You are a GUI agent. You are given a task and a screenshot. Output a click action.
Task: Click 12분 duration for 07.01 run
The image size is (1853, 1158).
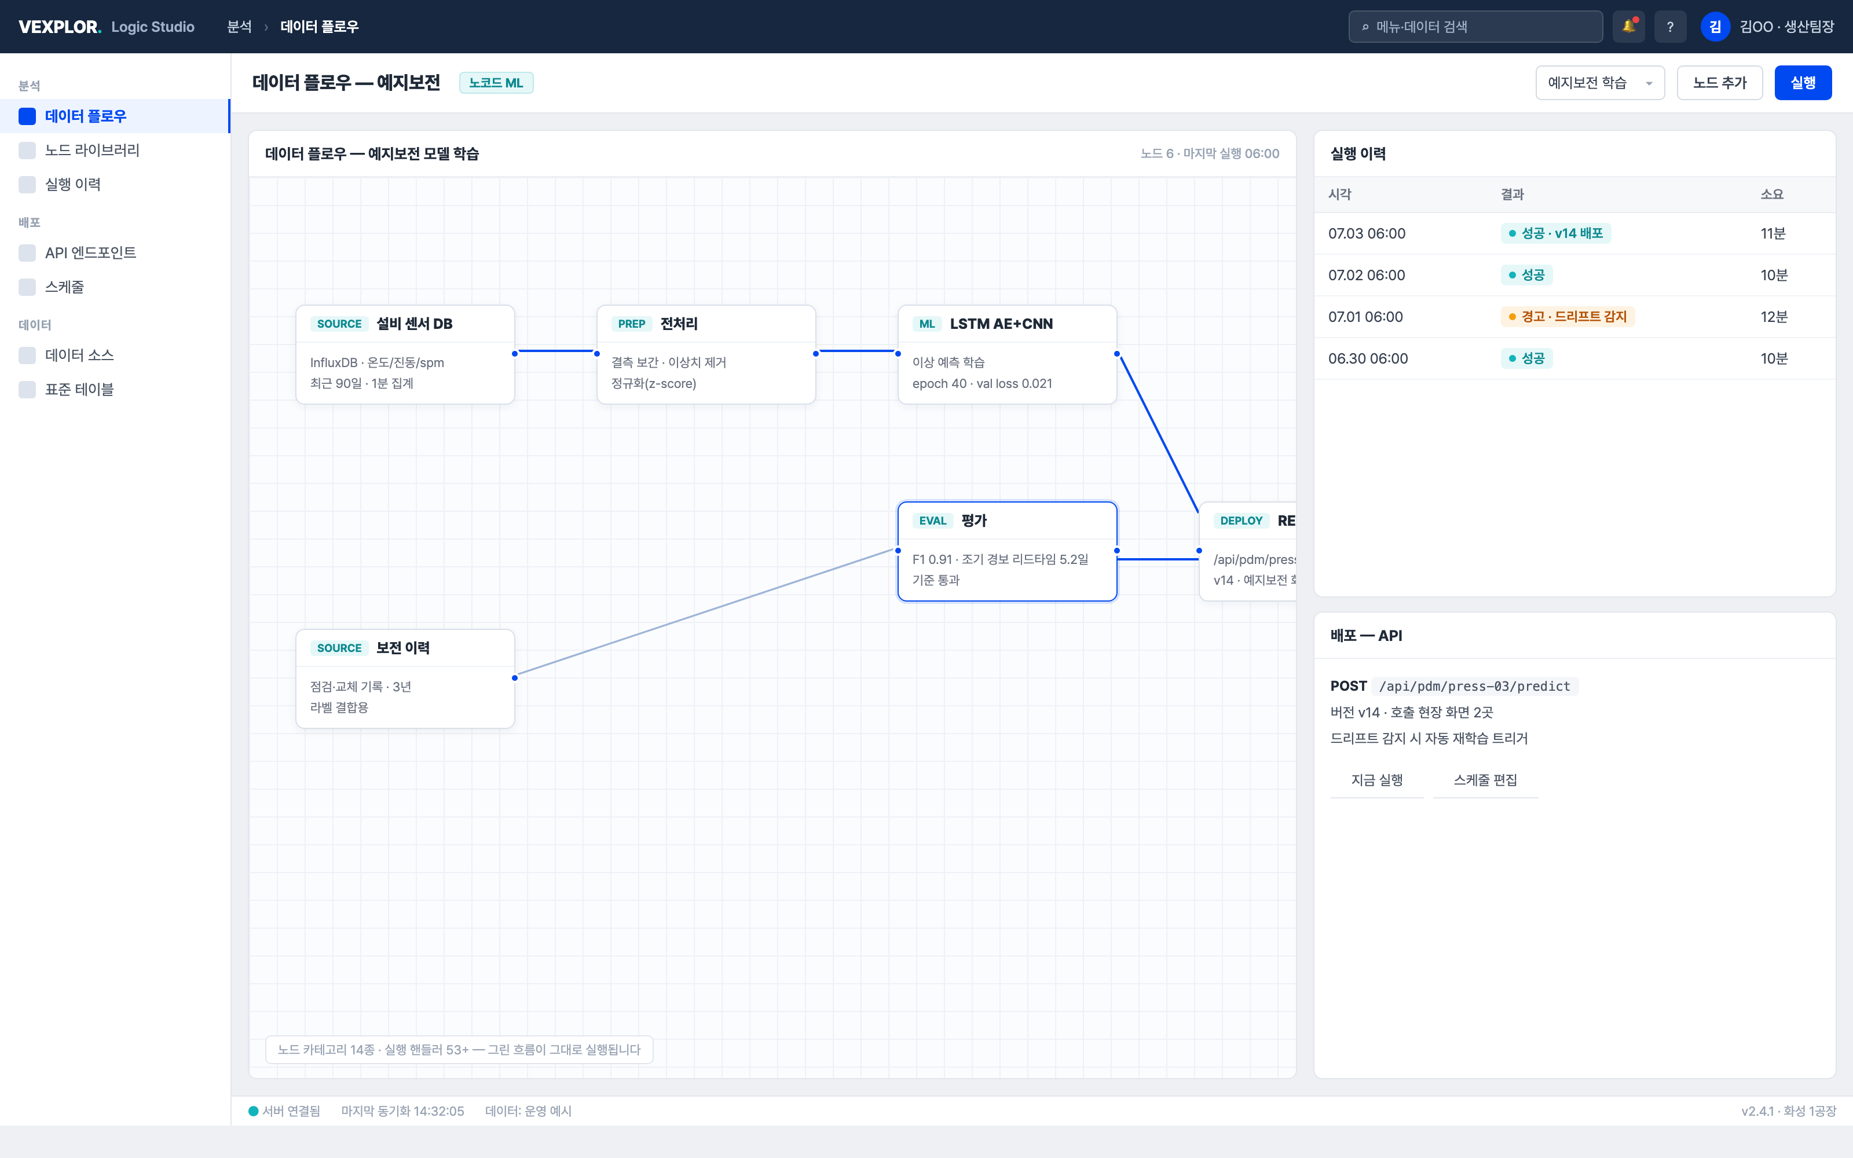pos(1773,316)
